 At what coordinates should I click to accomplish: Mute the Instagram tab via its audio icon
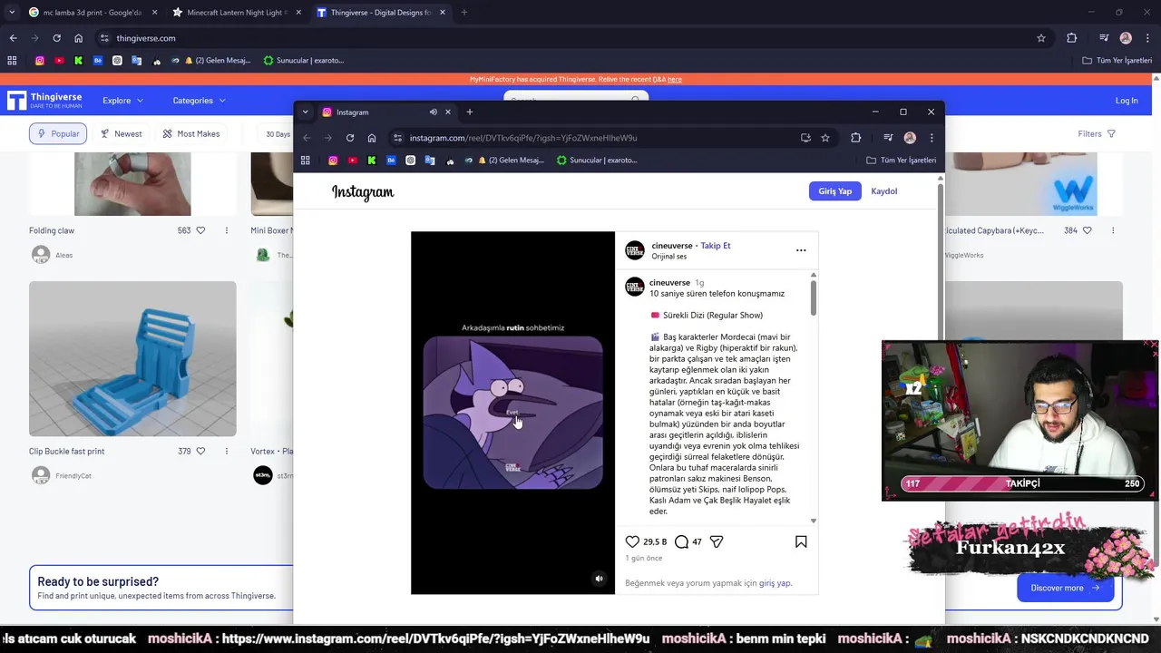[x=434, y=112]
